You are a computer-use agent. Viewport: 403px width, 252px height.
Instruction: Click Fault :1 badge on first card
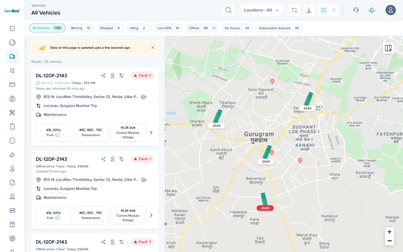142,75
